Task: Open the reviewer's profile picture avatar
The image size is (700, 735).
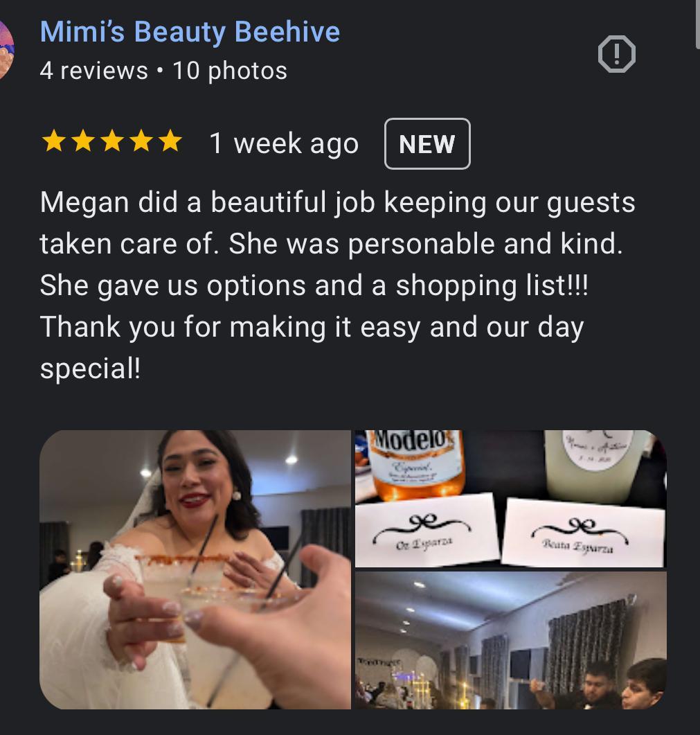Action: click(6, 51)
